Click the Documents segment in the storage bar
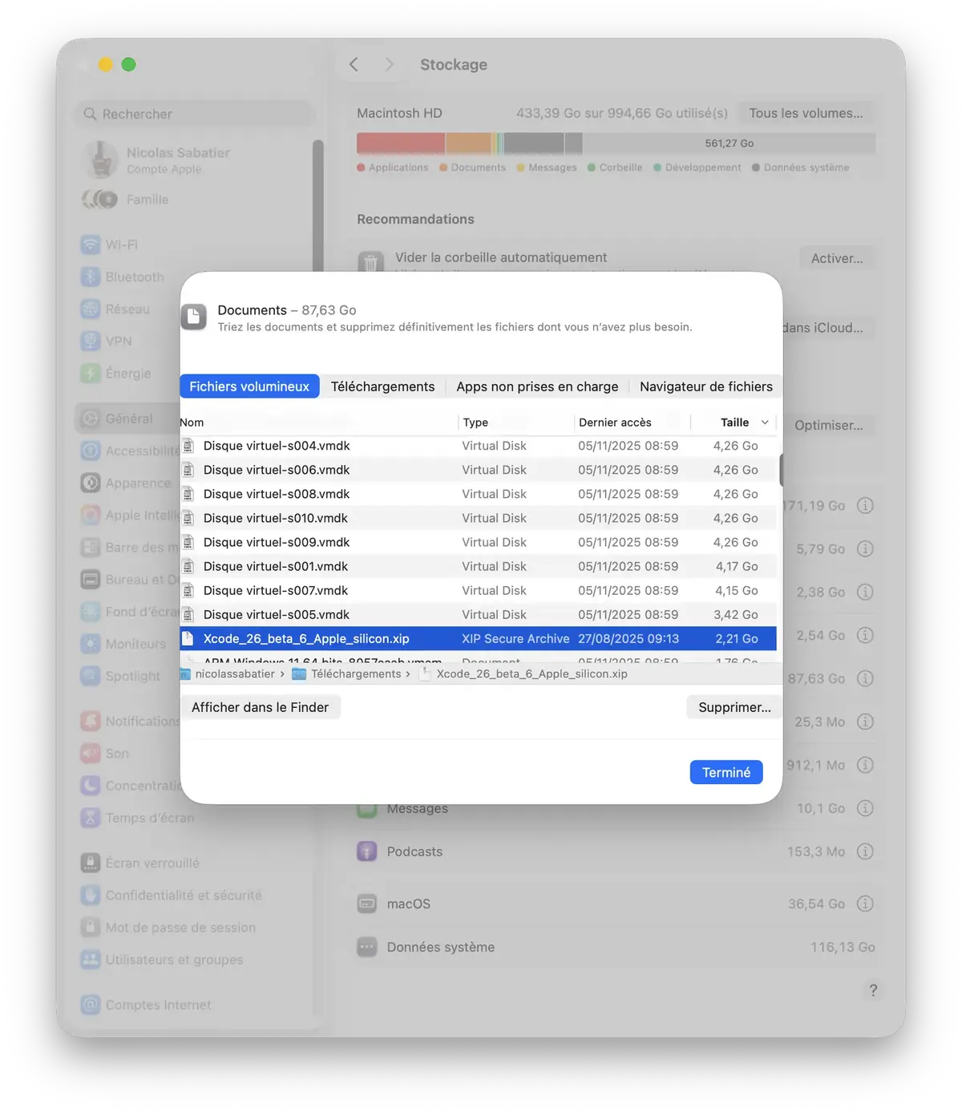The height and width of the screenshot is (1112, 962). 469,143
